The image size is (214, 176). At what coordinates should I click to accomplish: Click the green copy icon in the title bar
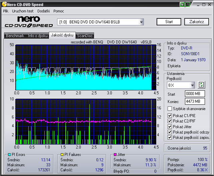click(182, 4)
